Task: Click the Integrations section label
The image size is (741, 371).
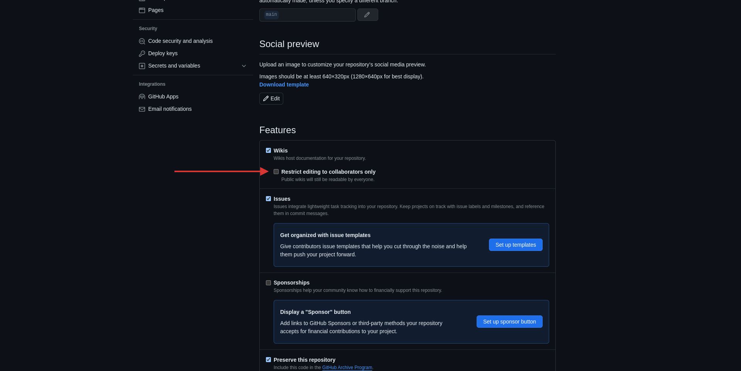Action: point(152,84)
